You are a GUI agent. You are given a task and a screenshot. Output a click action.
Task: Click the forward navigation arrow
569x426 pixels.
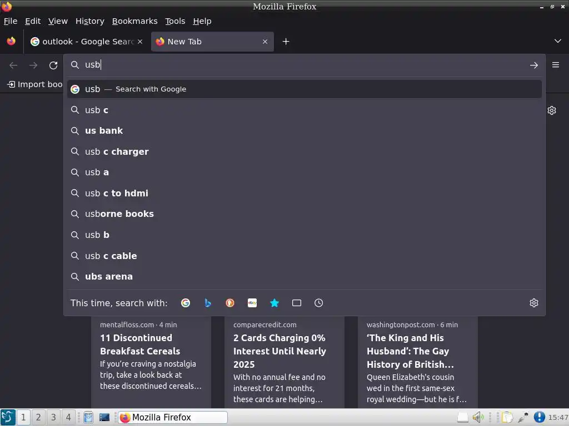[x=33, y=65]
